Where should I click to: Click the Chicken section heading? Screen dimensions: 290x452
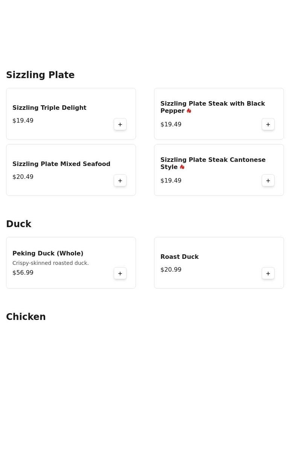pos(26,317)
